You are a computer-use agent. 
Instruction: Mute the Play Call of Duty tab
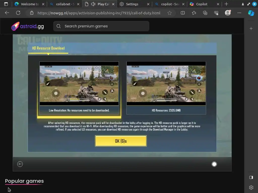coord(93,4)
